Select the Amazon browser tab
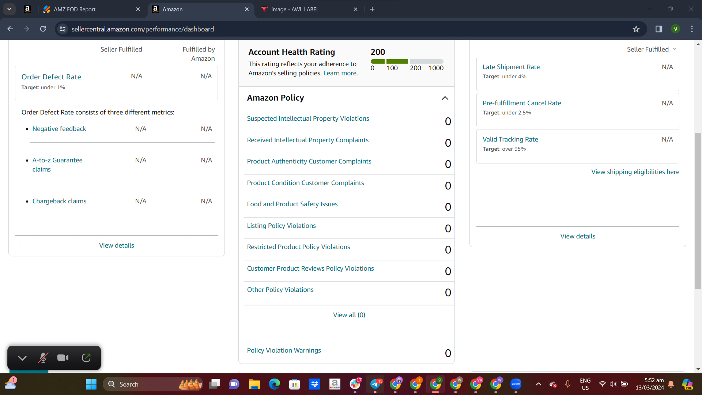Screen dimensions: 702x395 point(201,9)
